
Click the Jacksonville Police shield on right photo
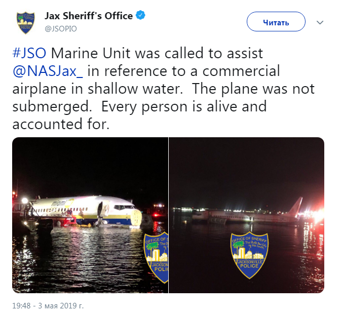[249, 255]
